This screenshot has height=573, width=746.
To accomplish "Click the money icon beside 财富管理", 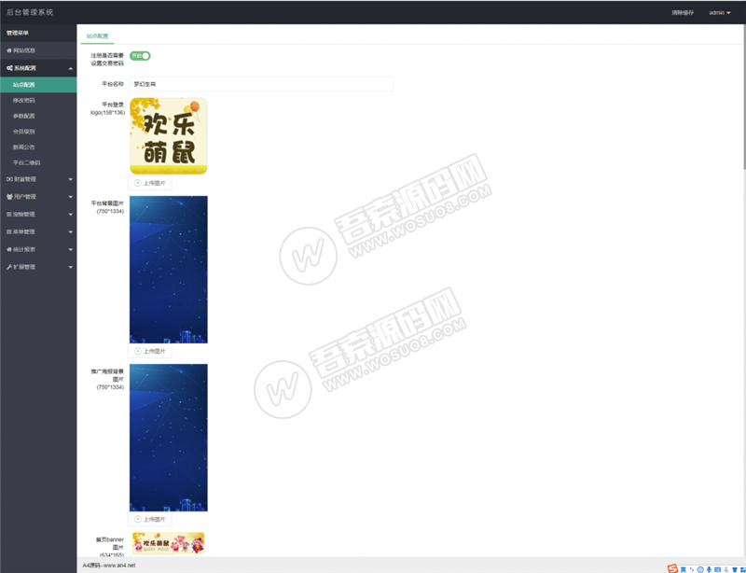I will tap(9, 179).
